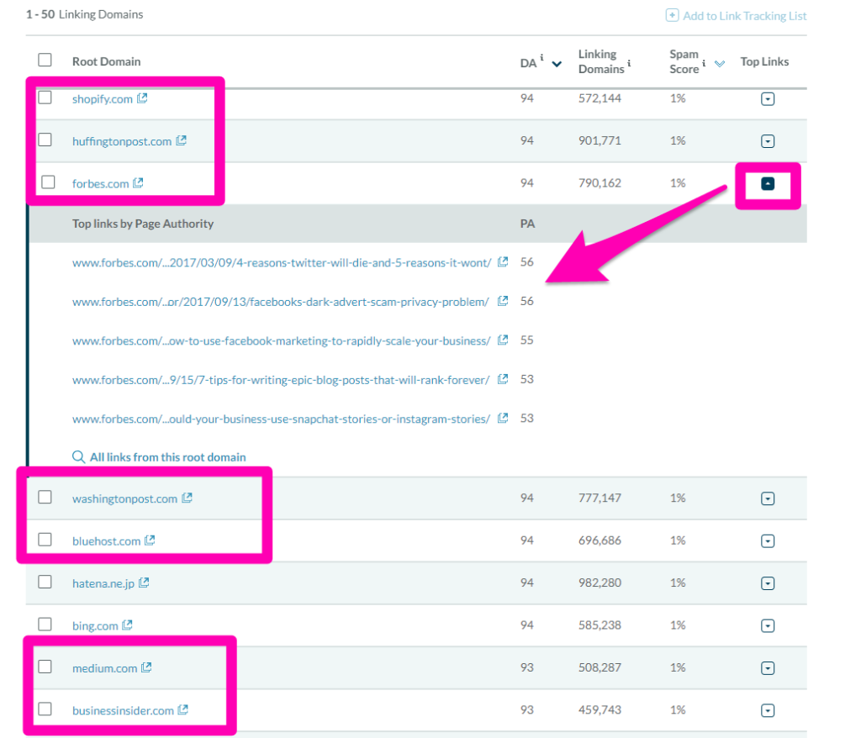
Task: Expand Top Links for medium.com
Action: (x=768, y=667)
